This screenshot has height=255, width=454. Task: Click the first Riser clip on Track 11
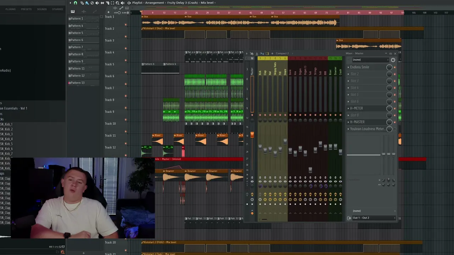[x=157, y=140]
